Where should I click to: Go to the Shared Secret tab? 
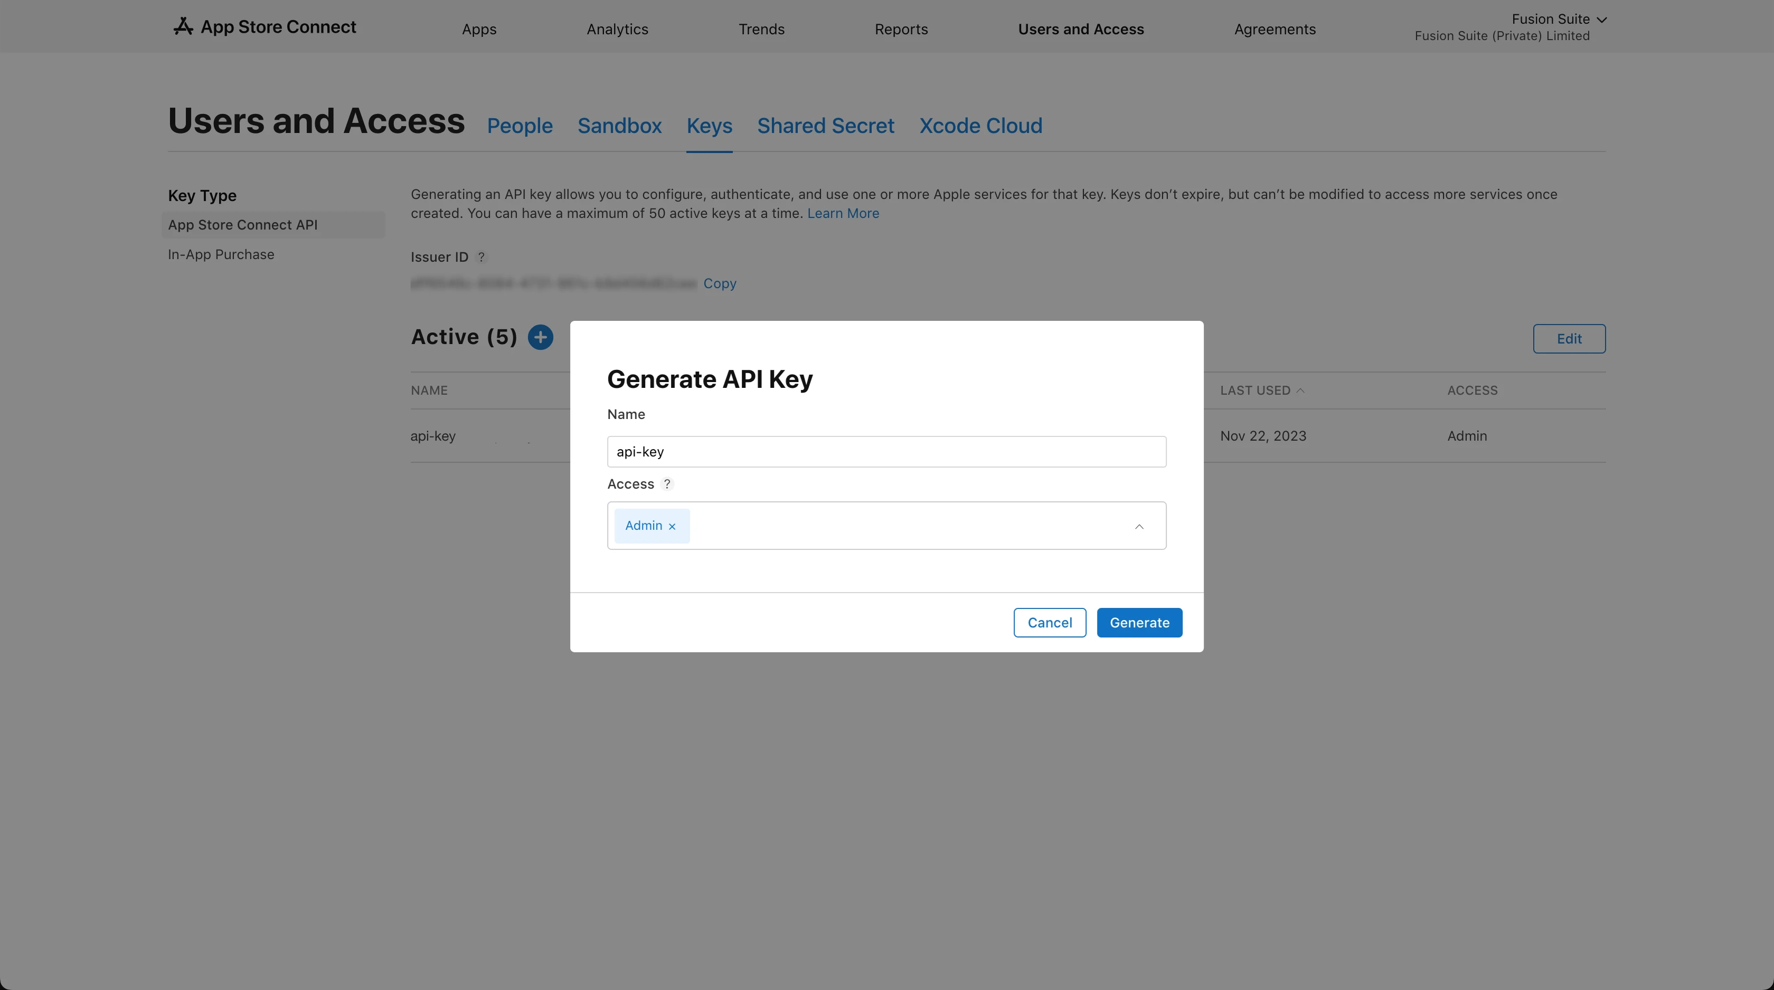[825, 126]
